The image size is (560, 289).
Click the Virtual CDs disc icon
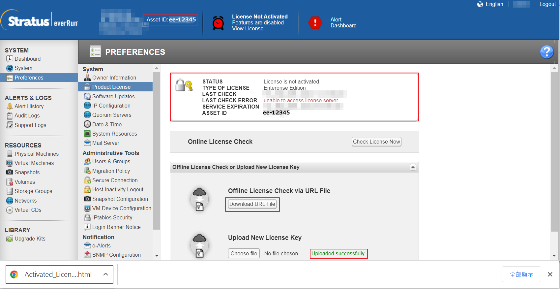(x=10, y=210)
